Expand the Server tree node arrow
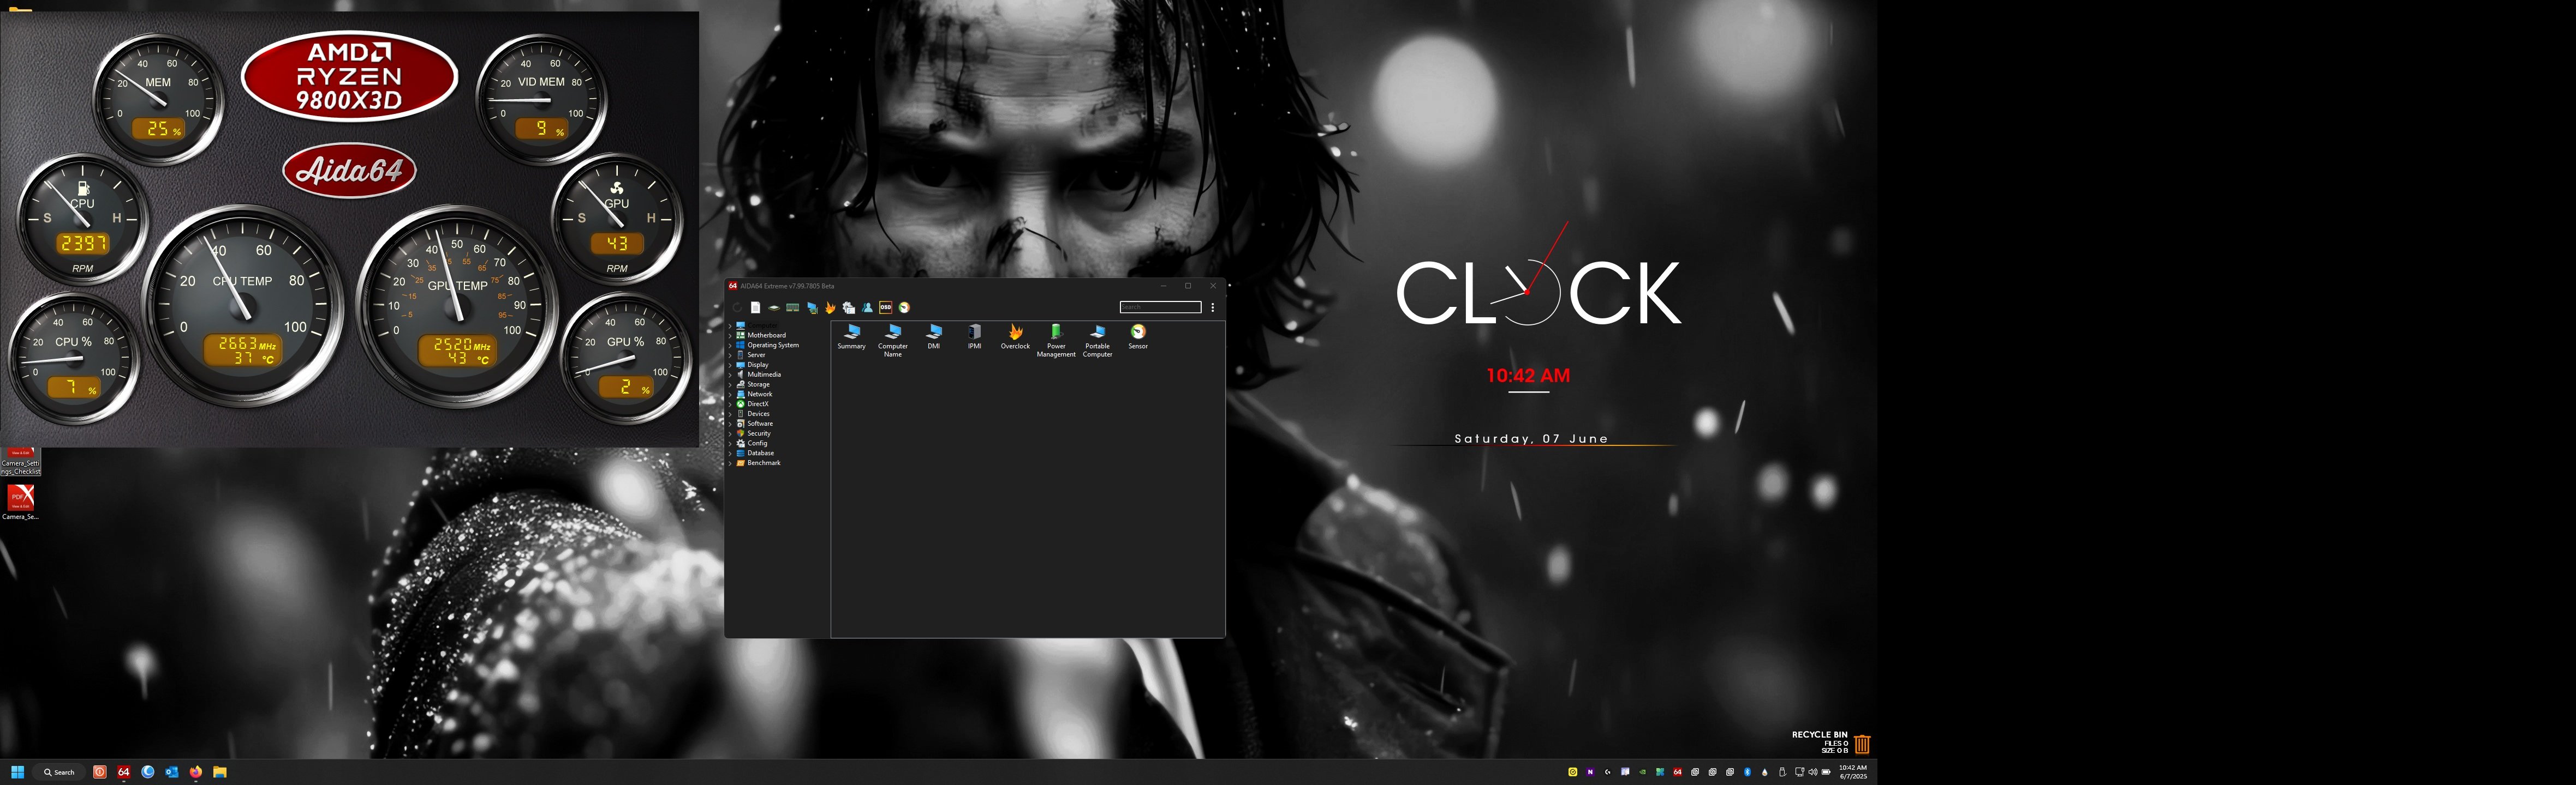The width and height of the screenshot is (2576, 785). (x=730, y=355)
